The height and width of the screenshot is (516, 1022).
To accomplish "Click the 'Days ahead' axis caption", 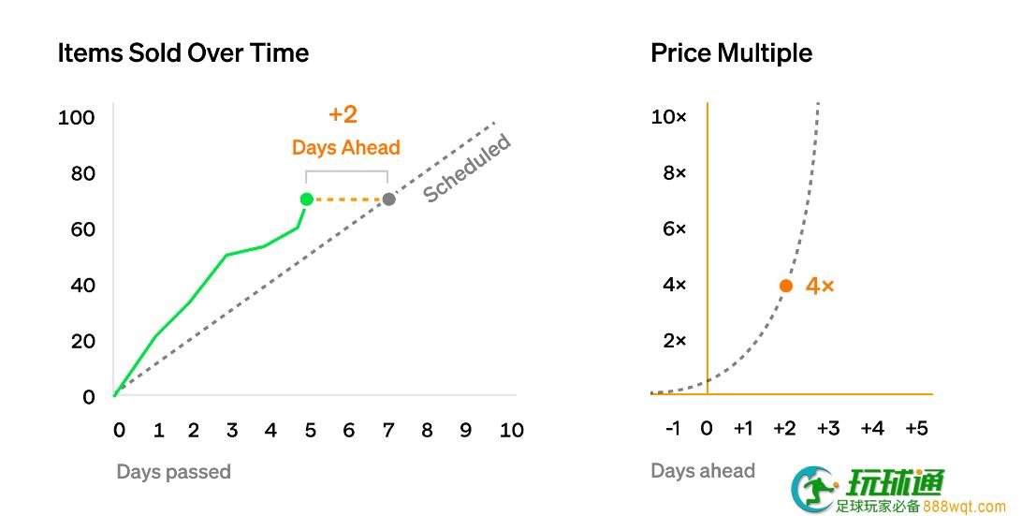I will [x=703, y=470].
